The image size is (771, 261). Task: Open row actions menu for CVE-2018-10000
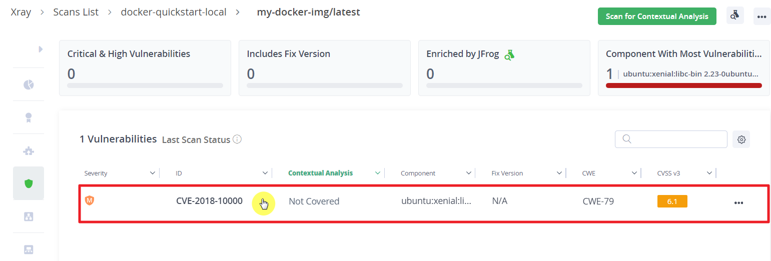coord(738,202)
